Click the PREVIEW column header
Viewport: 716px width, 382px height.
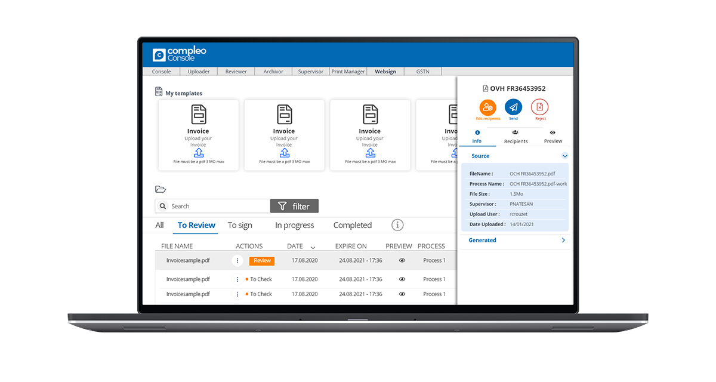click(399, 246)
